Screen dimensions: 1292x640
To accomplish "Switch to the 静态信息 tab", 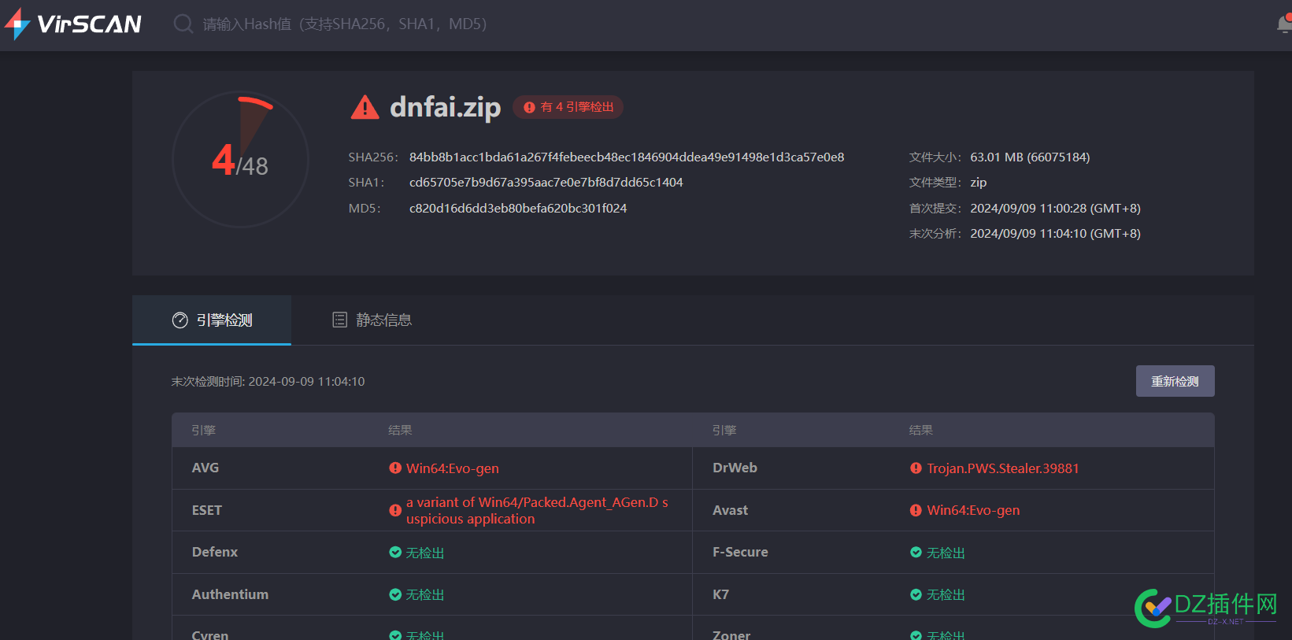I will 372,320.
